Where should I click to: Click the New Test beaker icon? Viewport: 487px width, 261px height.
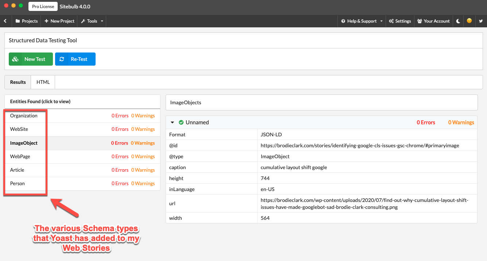[16, 59]
